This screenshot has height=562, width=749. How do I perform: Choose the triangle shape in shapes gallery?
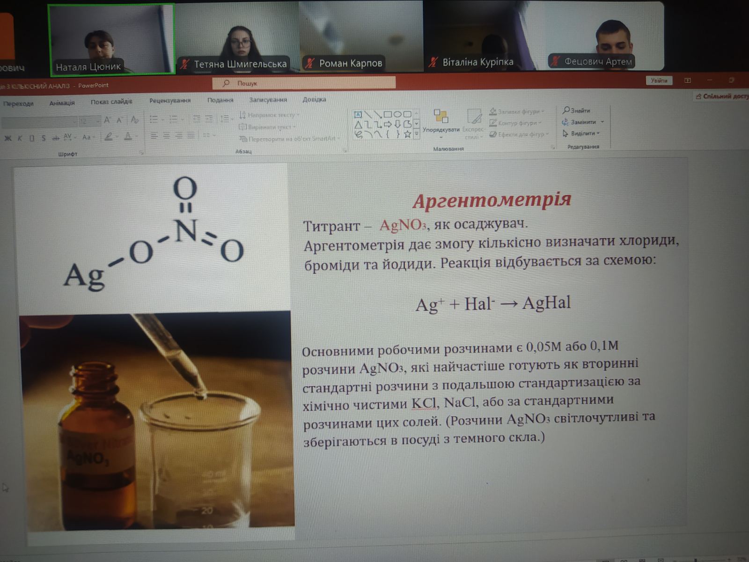pos(358,125)
